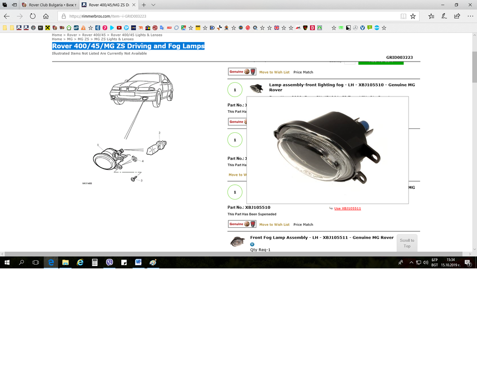Open File Explorer from taskbar
This screenshot has width=477, height=382.
tap(65, 262)
